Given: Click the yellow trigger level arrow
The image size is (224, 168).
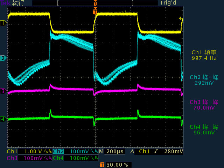Looking at the screenshot, I should click(x=181, y=19).
